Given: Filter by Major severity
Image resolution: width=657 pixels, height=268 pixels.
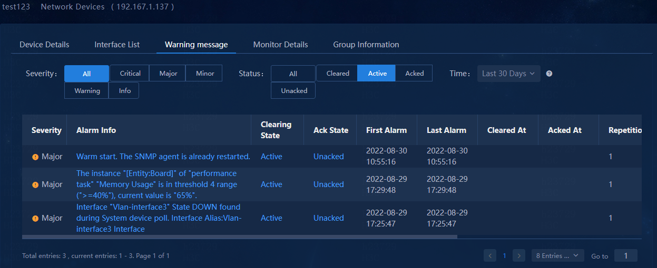Looking at the screenshot, I should [x=168, y=74].
